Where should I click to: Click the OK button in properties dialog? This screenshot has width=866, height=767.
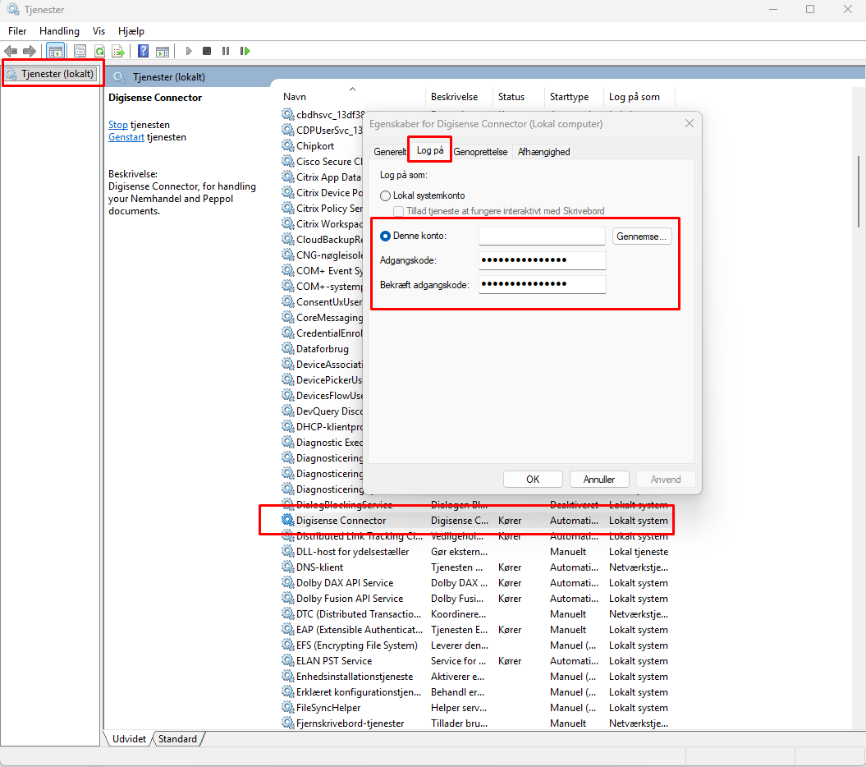coord(533,479)
